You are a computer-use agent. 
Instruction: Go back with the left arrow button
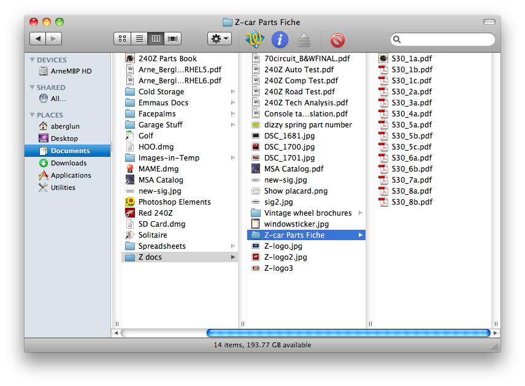coord(38,39)
